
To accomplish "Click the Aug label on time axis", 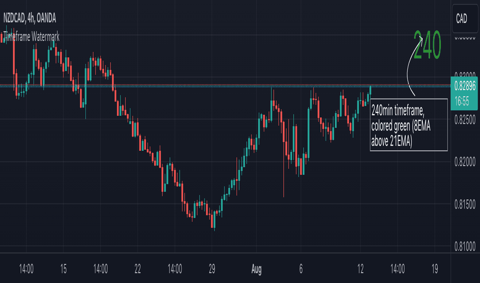I will [x=256, y=269].
